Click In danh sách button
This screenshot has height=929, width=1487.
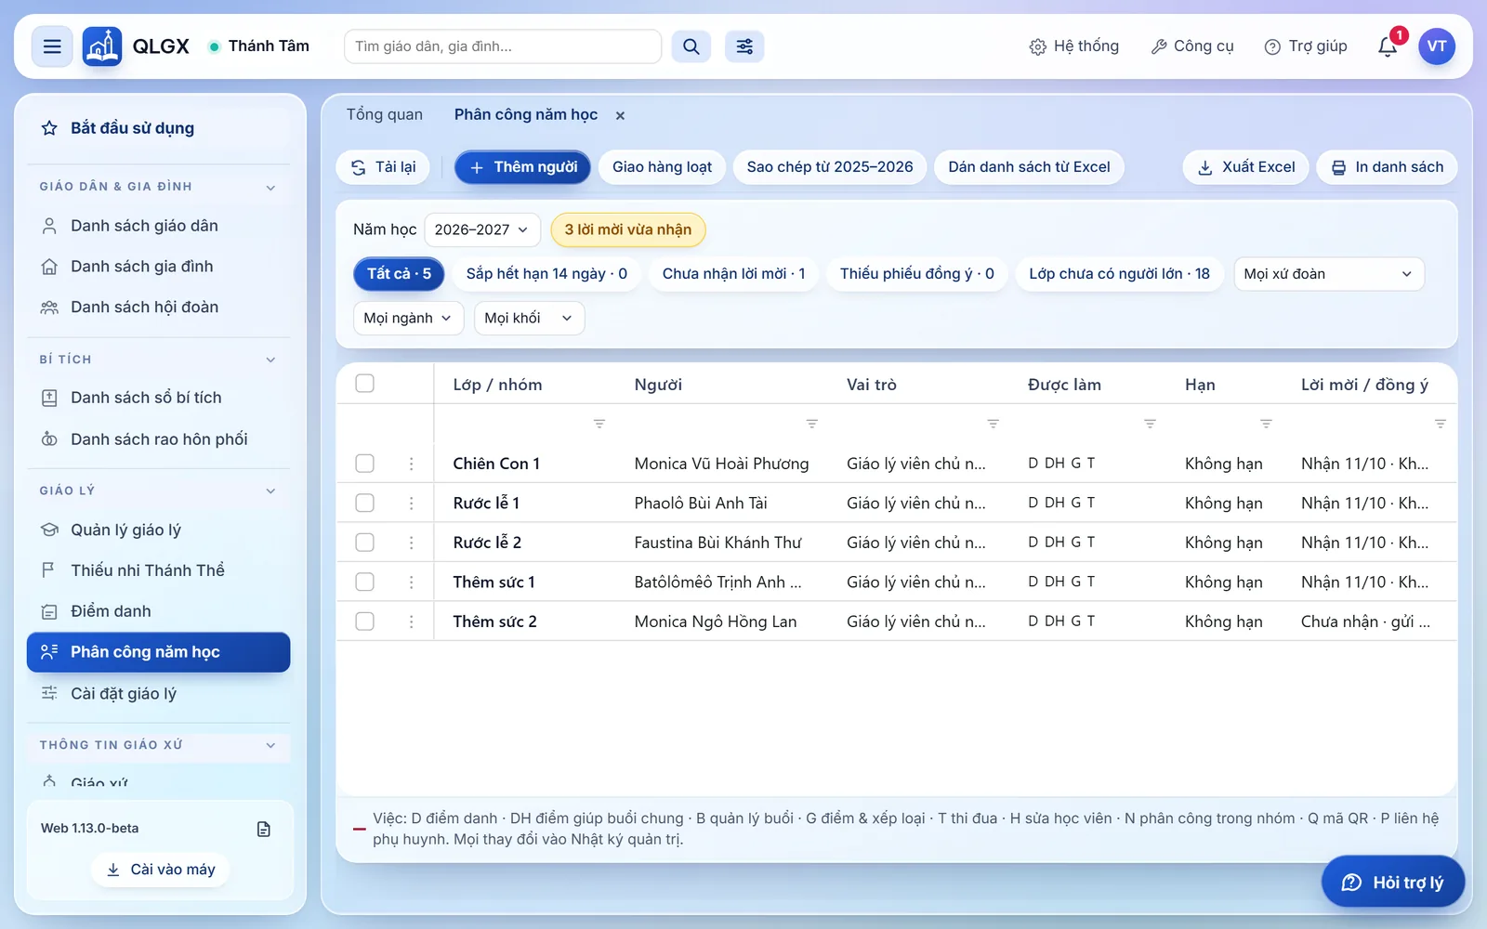pyautogui.click(x=1387, y=167)
